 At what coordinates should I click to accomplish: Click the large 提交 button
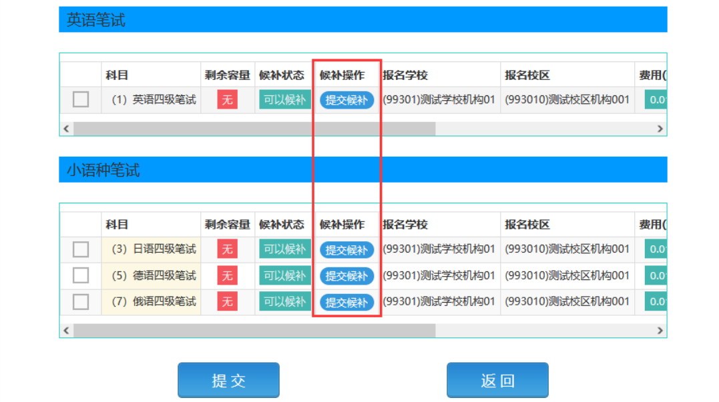pos(228,381)
